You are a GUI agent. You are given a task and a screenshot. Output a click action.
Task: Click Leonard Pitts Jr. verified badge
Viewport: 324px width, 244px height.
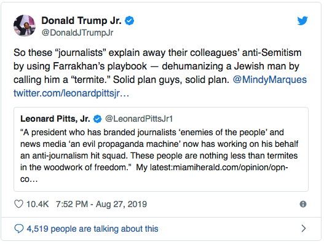point(97,119)
